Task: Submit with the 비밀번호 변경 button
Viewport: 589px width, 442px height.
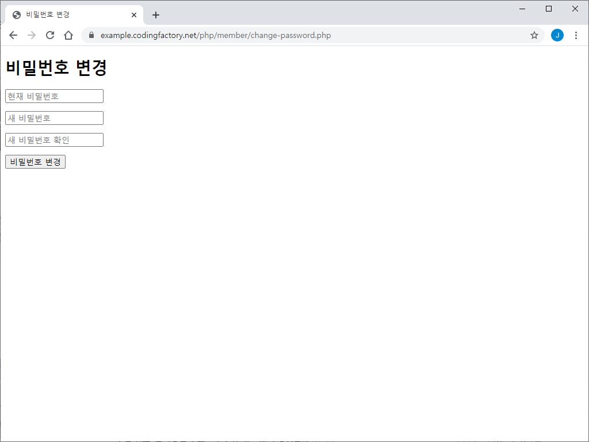Action: point(35,162)
